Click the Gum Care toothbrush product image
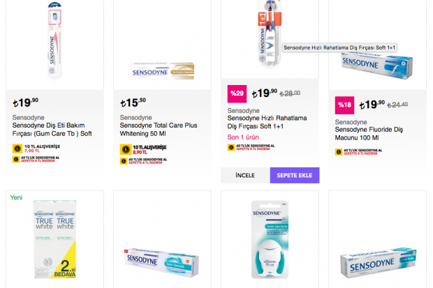 tap(54, 40)
